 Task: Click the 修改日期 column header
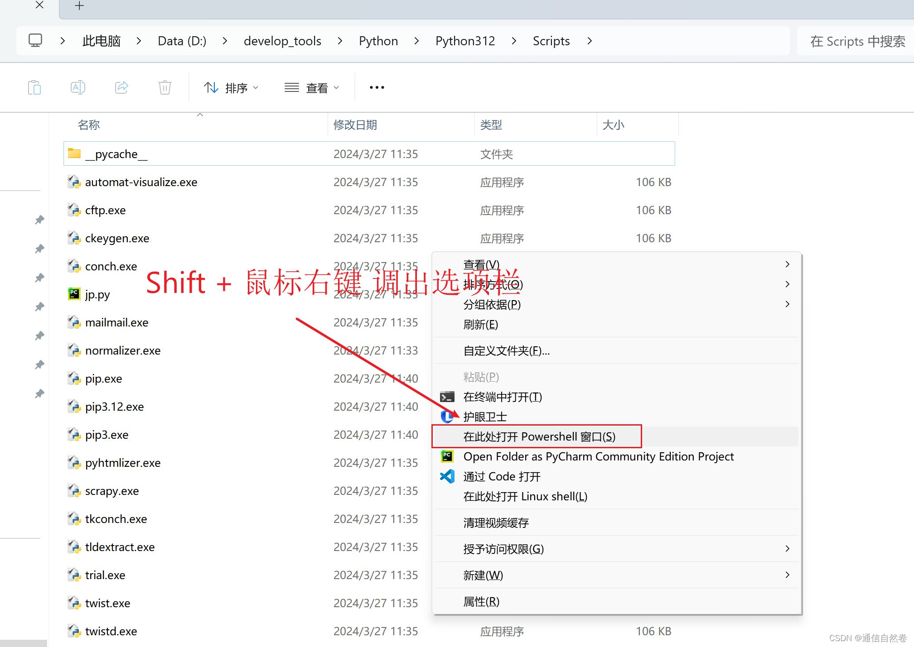355,125
